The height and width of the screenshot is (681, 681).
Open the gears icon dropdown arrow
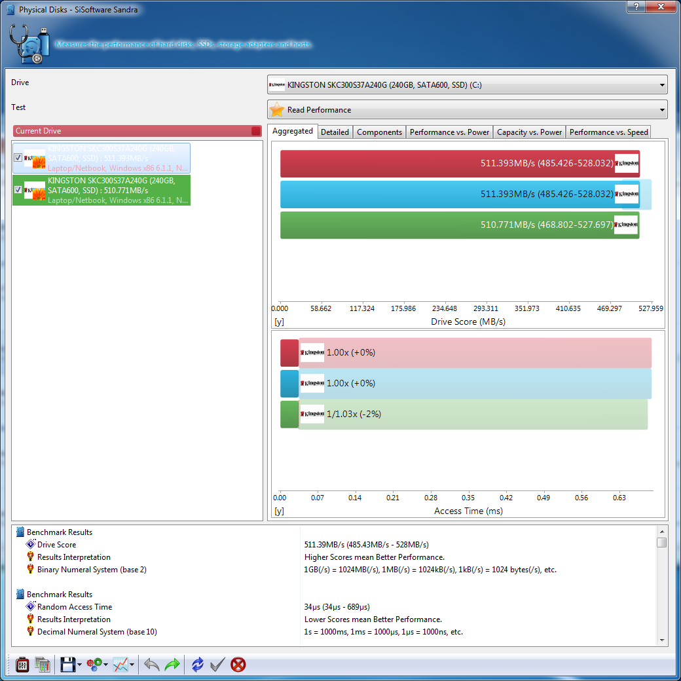[105, 665]
